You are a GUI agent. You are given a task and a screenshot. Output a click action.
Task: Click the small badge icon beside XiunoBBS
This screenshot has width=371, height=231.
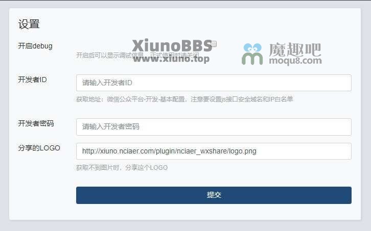214,44
